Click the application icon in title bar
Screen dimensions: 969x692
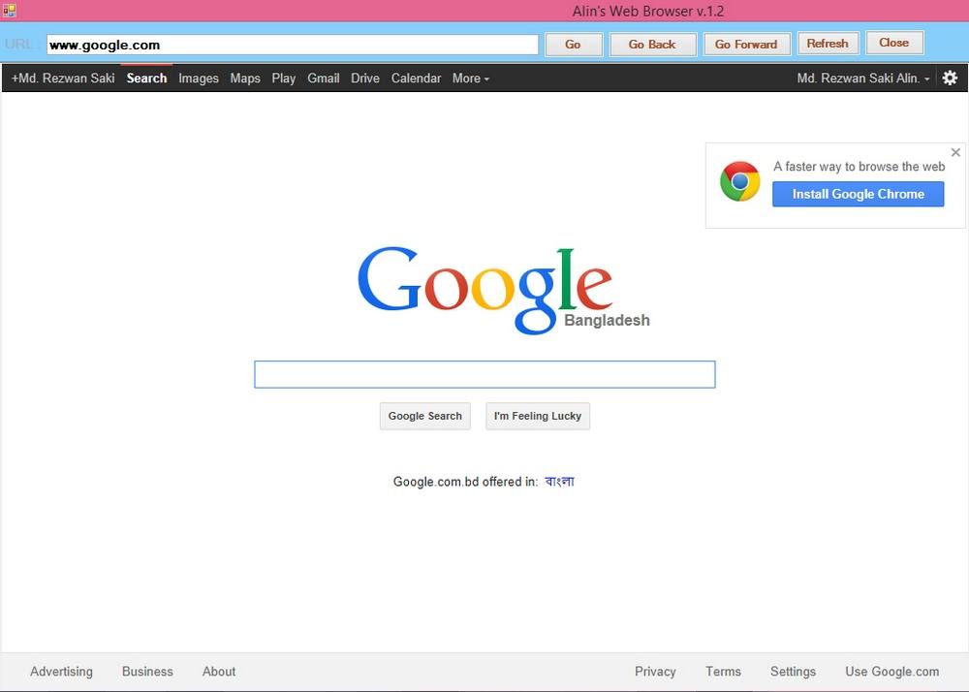9,10
